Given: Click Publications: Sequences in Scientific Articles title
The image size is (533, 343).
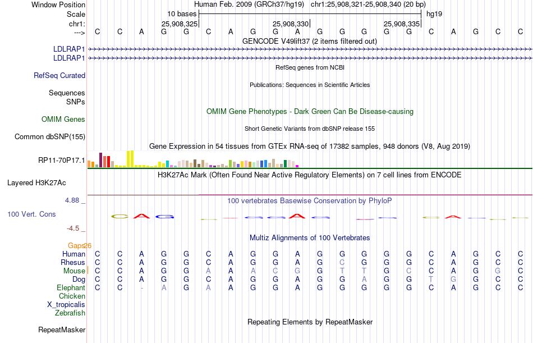Looking at the screenshot, I should click(310, 85).
